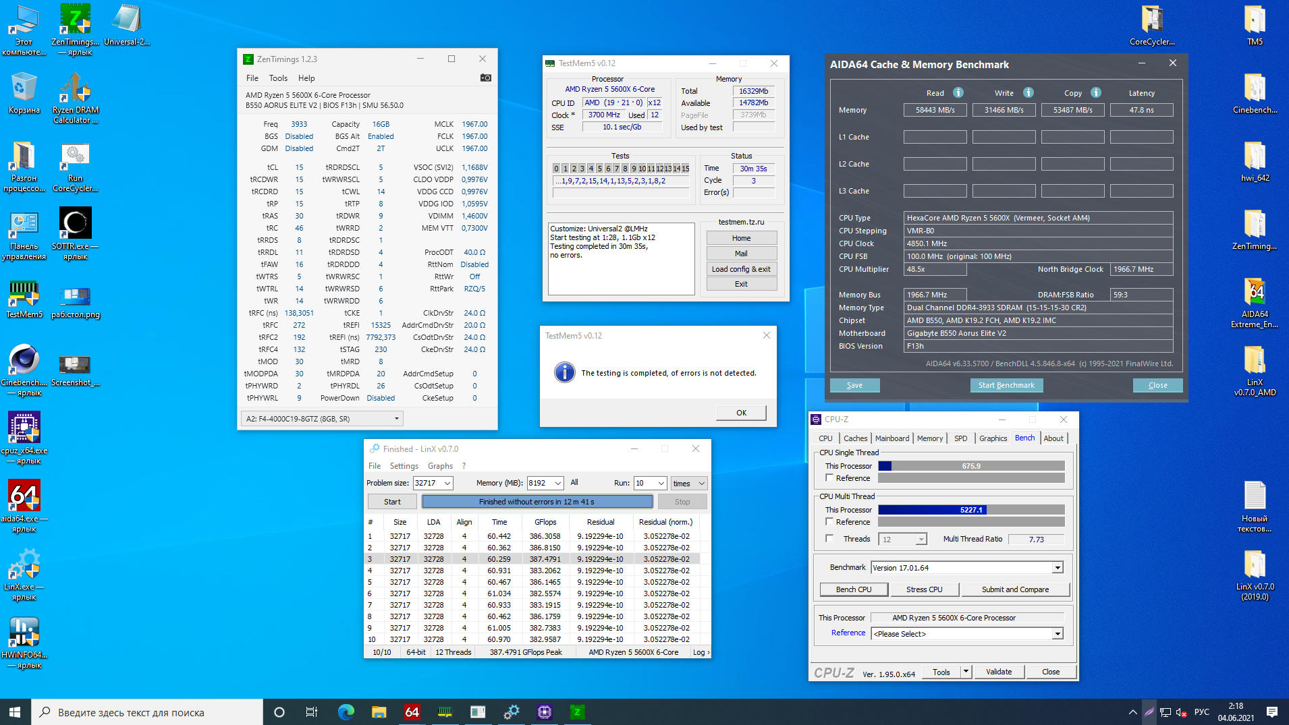Click the Copy info icon in AIDA64
Image resolution: width=1289 pixels, height=725 pixels.
click(x=1095, y=93)
